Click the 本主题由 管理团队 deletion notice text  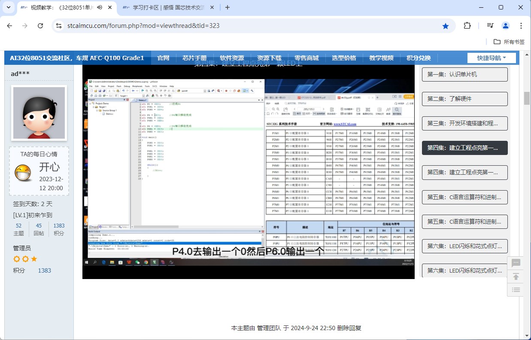tap(296, 328)
